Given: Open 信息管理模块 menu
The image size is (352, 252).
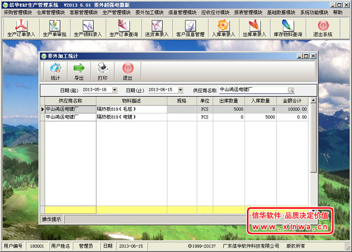Looking at the screenshot, I should (x=182, y=13).
